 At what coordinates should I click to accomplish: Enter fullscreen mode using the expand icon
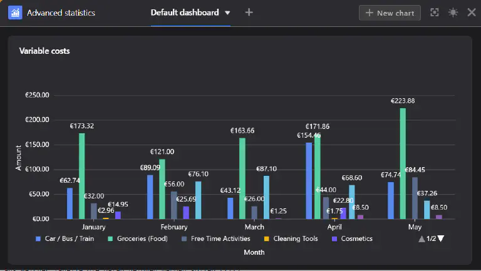point(434,13)
